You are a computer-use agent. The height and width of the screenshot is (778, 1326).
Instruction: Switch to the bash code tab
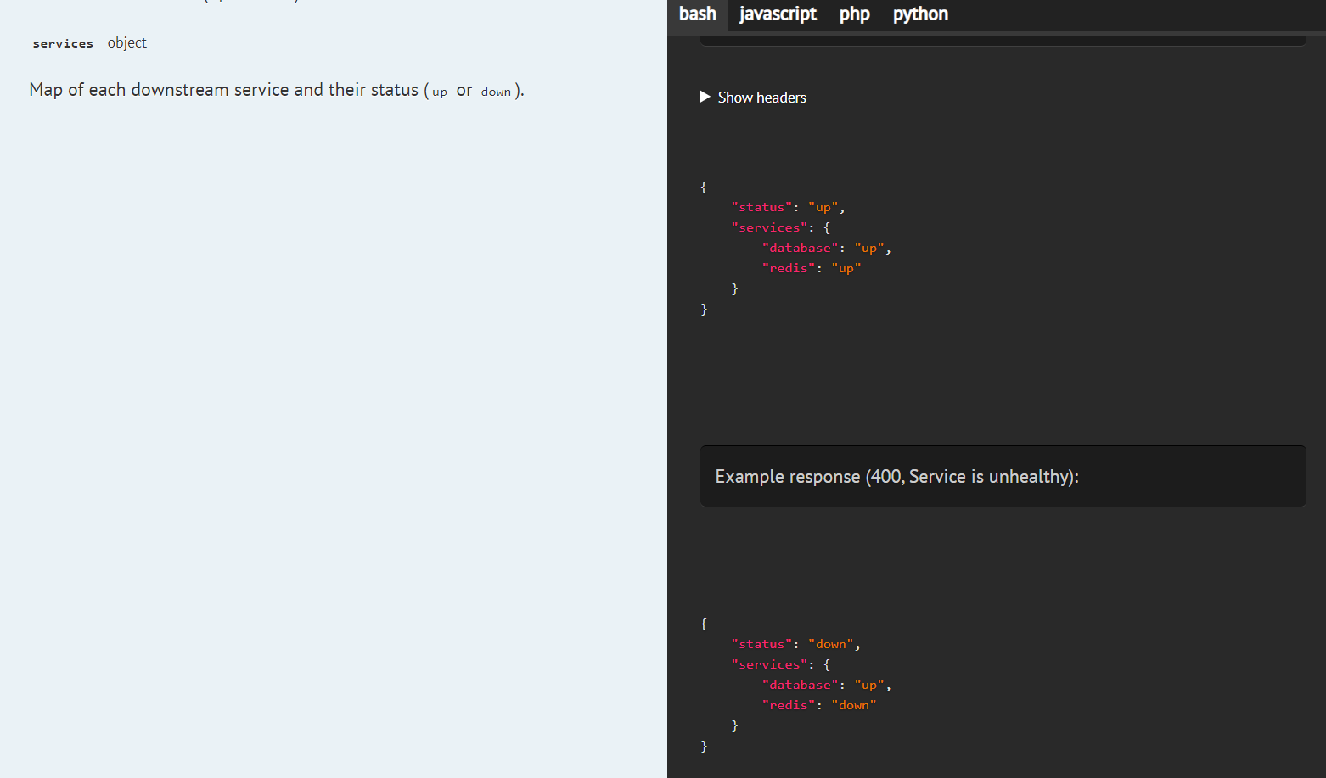[697, 14]
